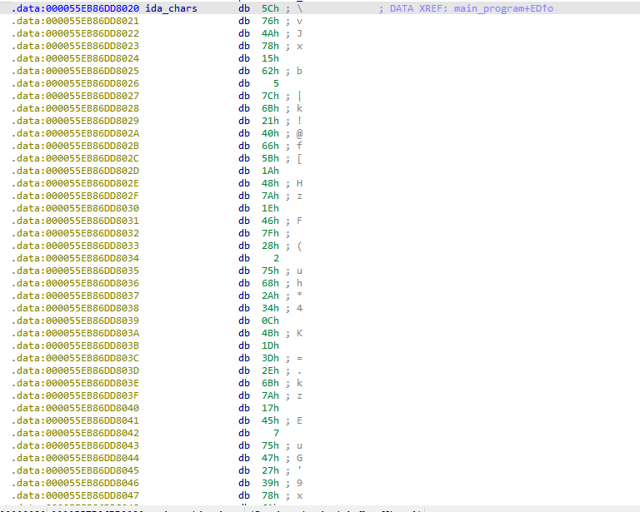Click the 15h byte operand

pos(271,58)
